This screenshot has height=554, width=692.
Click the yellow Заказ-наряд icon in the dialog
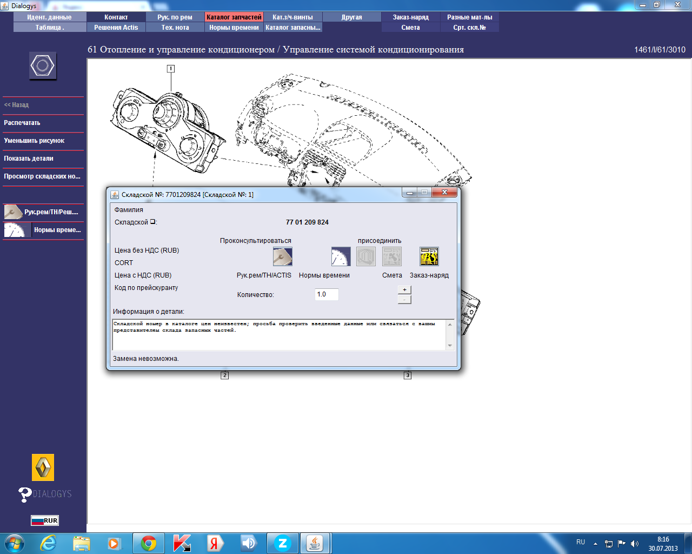pyautogui.click(x=429, y=256)
